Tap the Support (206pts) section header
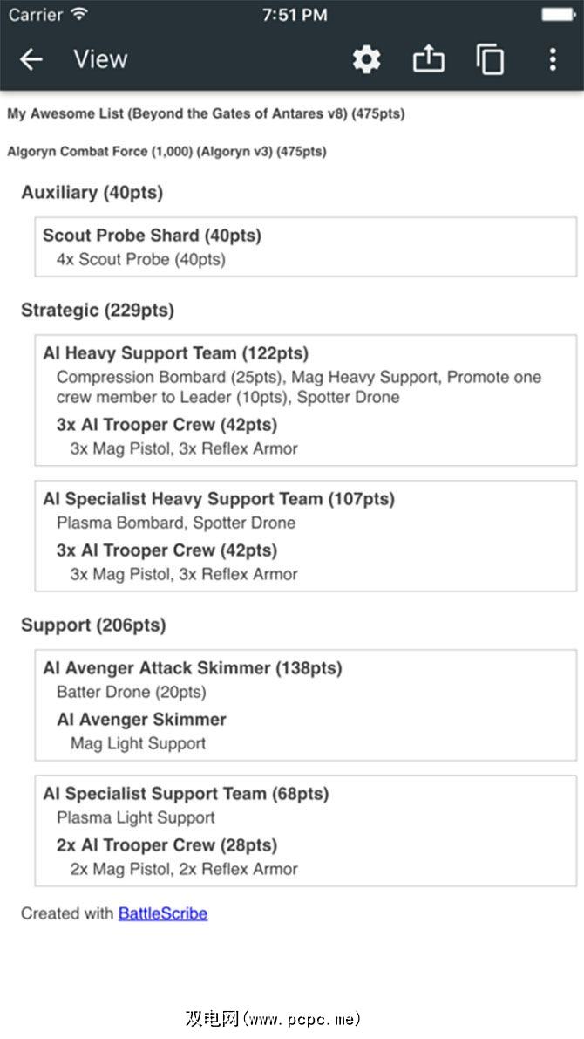This screenshot has width=584, height=1039. (x=93, y=625)
